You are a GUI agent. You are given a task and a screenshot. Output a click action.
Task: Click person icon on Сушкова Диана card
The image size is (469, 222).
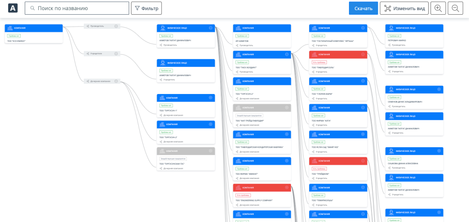pos(391,151)
